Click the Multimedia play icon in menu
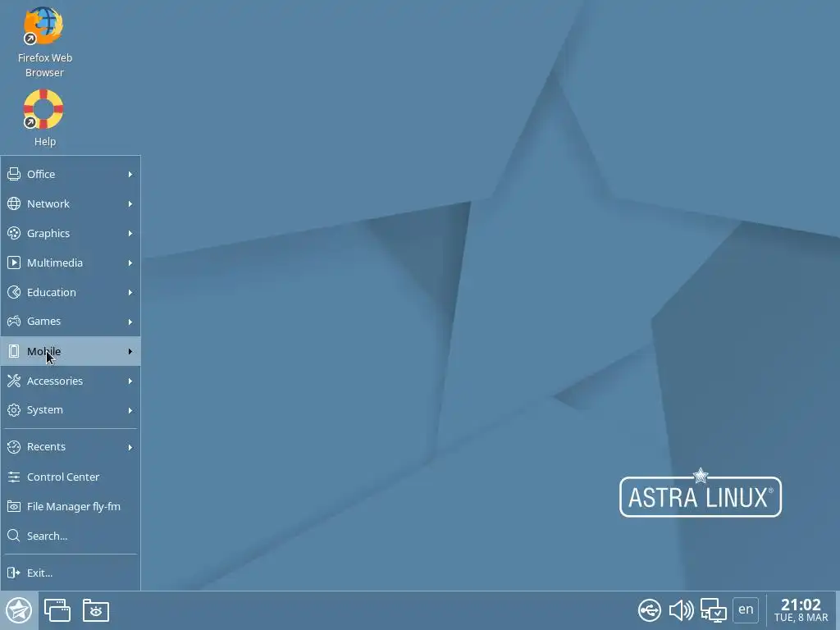The image size is (840, 630). click(x=14, y=262)
